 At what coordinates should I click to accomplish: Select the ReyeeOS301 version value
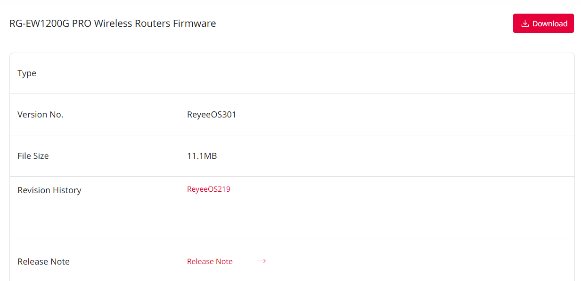pyautogui.click(x=212, y=115)
